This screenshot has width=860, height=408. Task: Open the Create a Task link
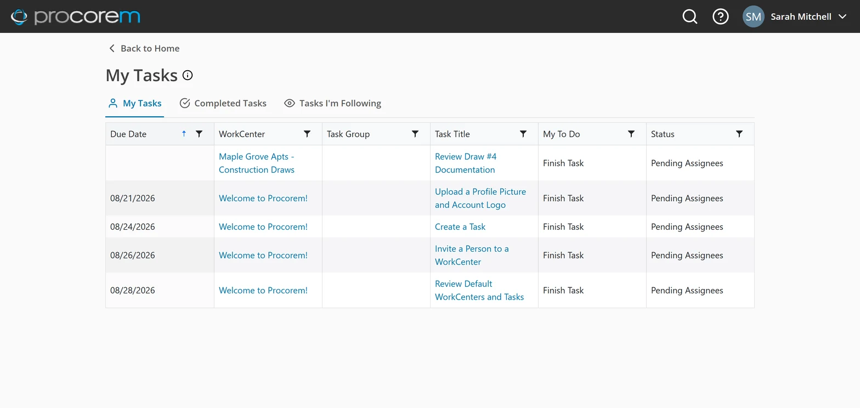point(460,226)
